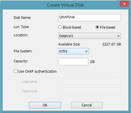Click the 2227.67 GB available size value

tap(112, 44)
